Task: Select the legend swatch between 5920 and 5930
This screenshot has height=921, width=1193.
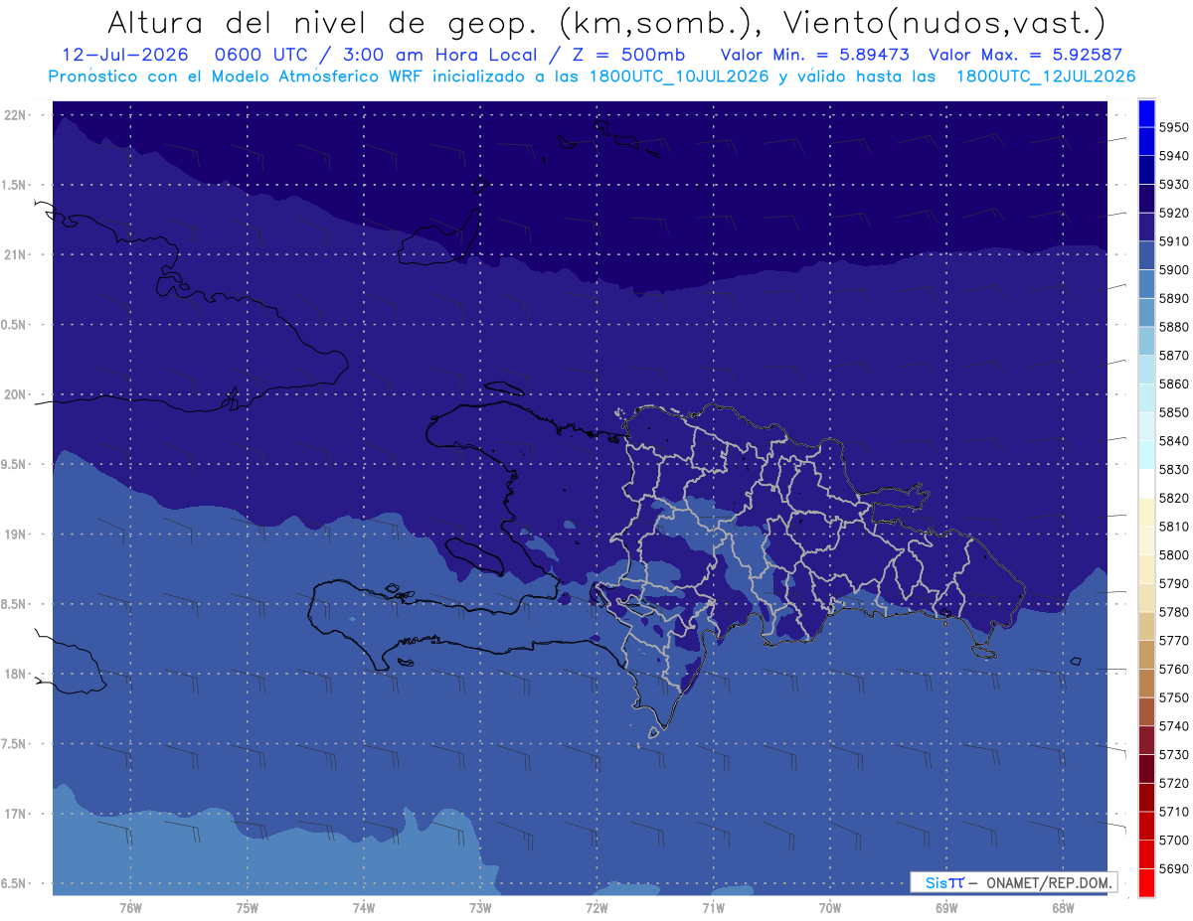Action: (1146, 199)
